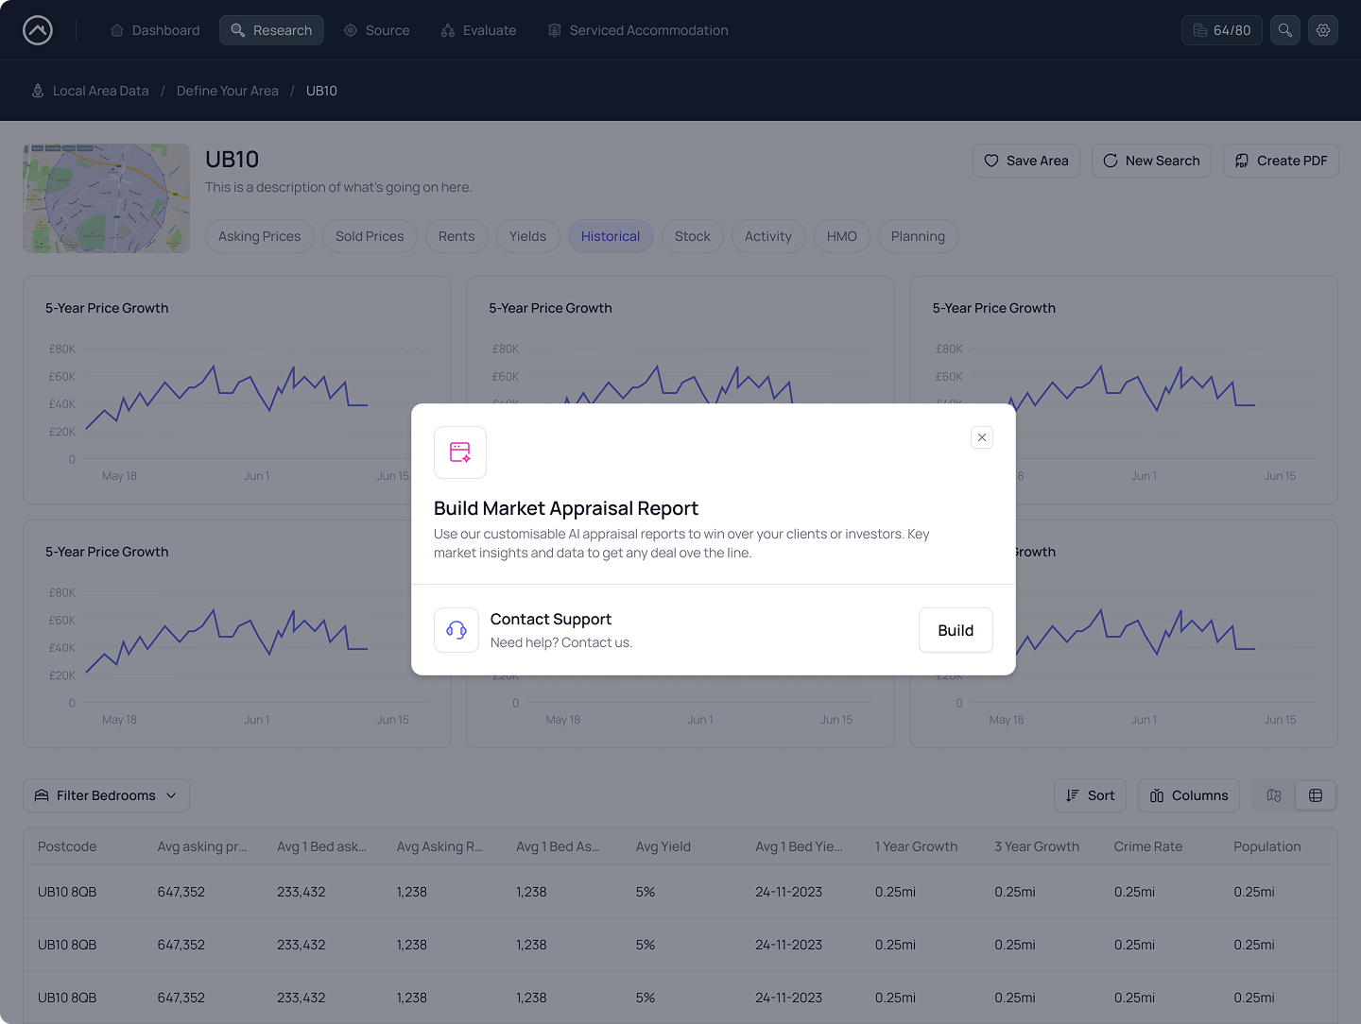Open the Columns options

coord(1189,795)
